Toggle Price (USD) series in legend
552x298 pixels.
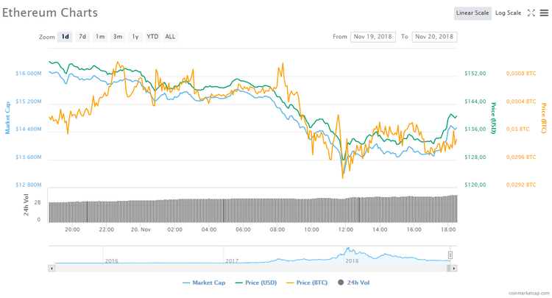[x=256, y=283]
